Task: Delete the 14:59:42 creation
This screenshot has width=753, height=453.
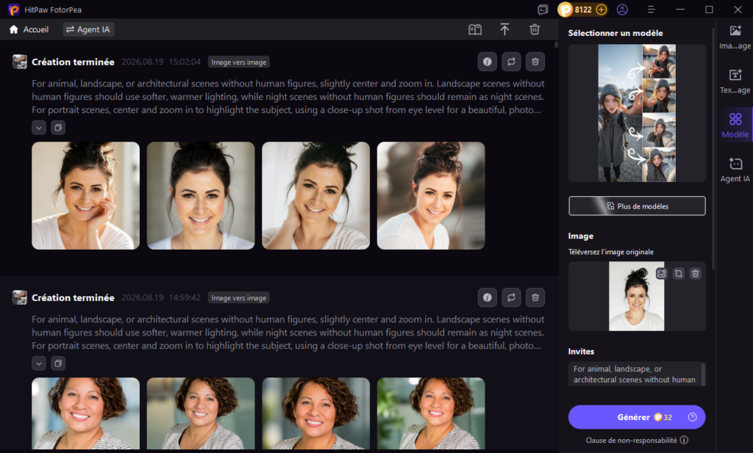Action: coord(535,297)
